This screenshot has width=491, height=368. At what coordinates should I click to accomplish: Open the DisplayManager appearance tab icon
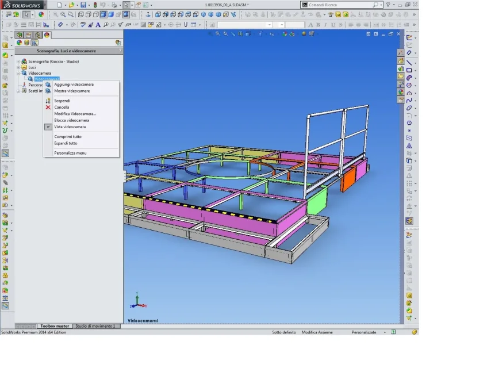(47, 35)
